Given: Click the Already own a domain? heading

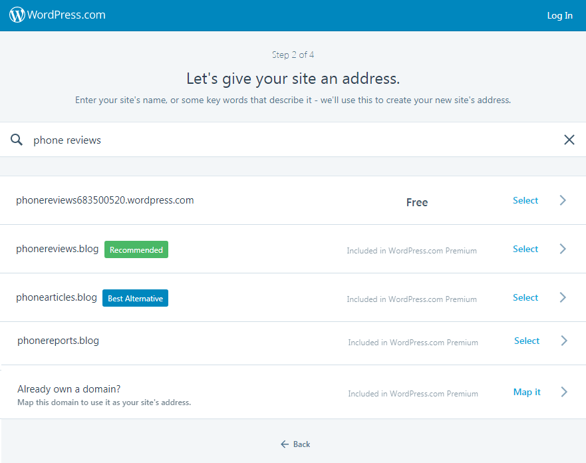Looking at the screenshot, I should pos(69,389).
